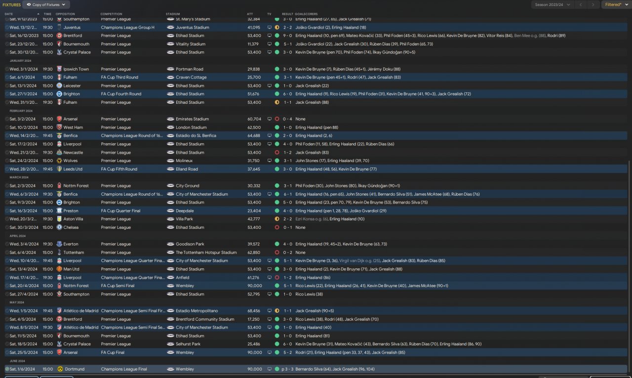
Task: Click the Wolves club badge
Action: pyautogui.click(x=59, y=161)
